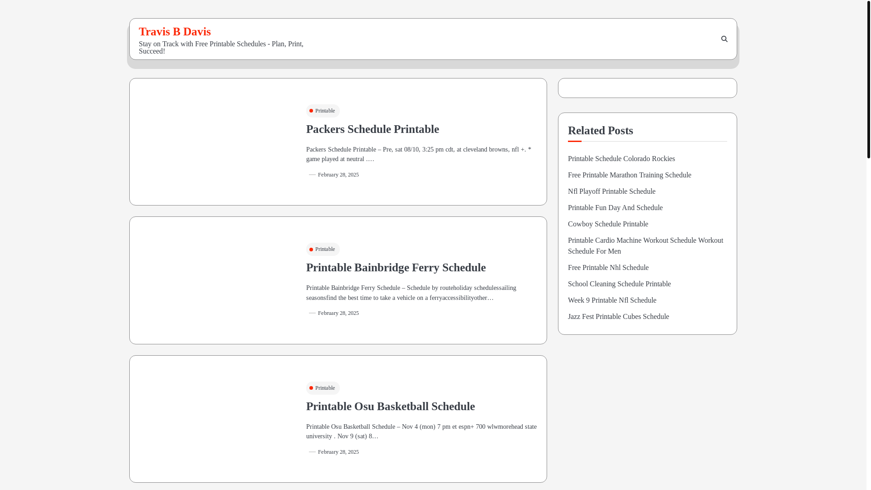Select the Printable tag above Osu Basketball
871x490 pixels.
[x=323, y=388]
